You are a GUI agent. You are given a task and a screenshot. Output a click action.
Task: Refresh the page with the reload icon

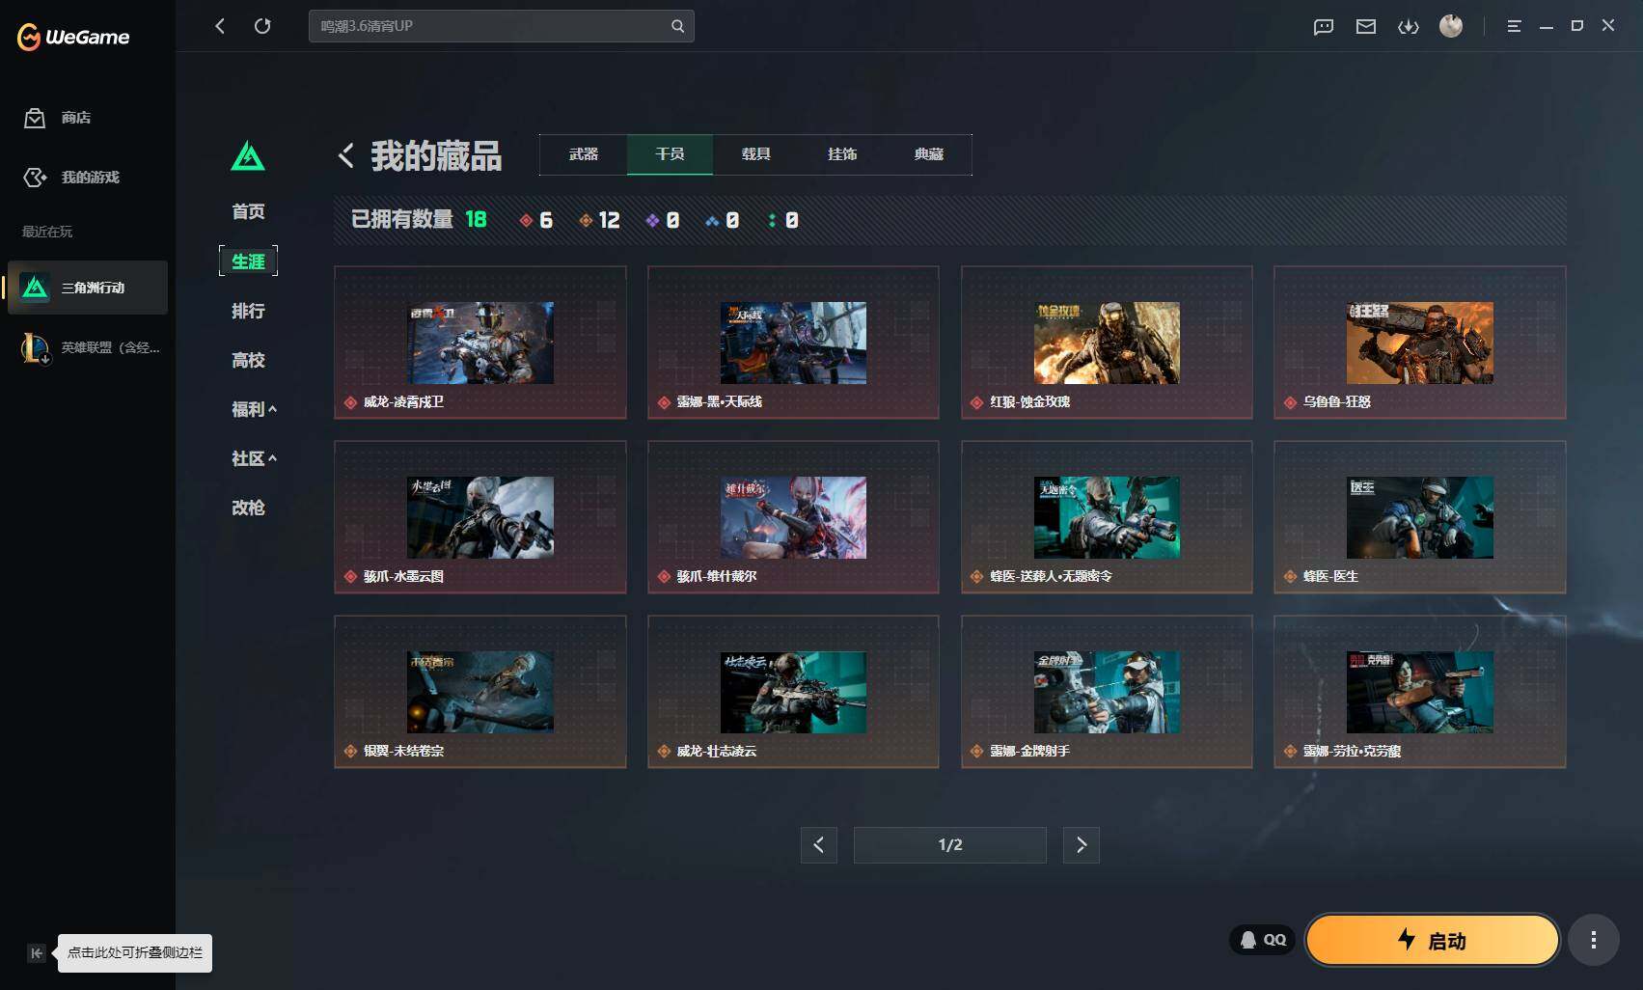[x=262, y=26]
